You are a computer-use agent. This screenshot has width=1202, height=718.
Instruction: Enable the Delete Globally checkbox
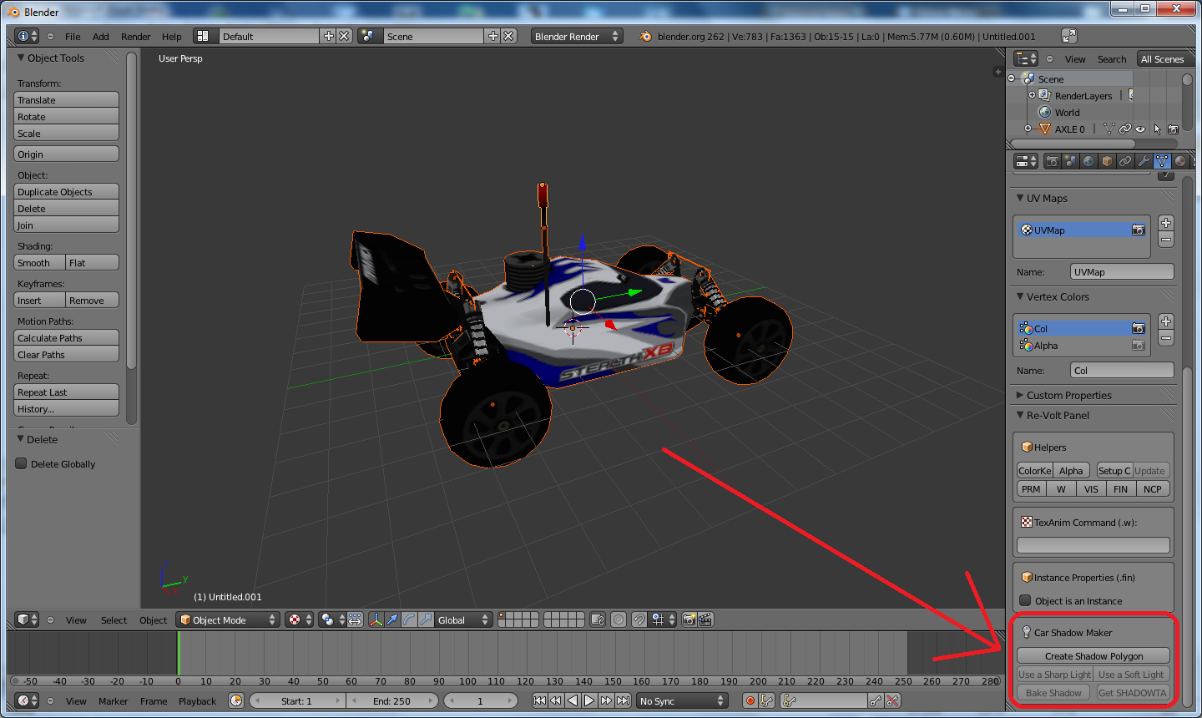tap(22, 463)
